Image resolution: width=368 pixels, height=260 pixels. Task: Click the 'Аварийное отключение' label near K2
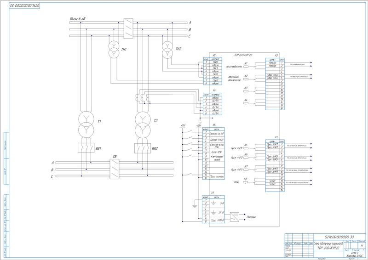(235, 79)
